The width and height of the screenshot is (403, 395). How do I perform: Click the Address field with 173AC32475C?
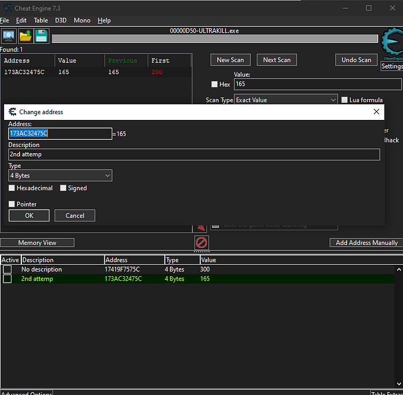60,134
